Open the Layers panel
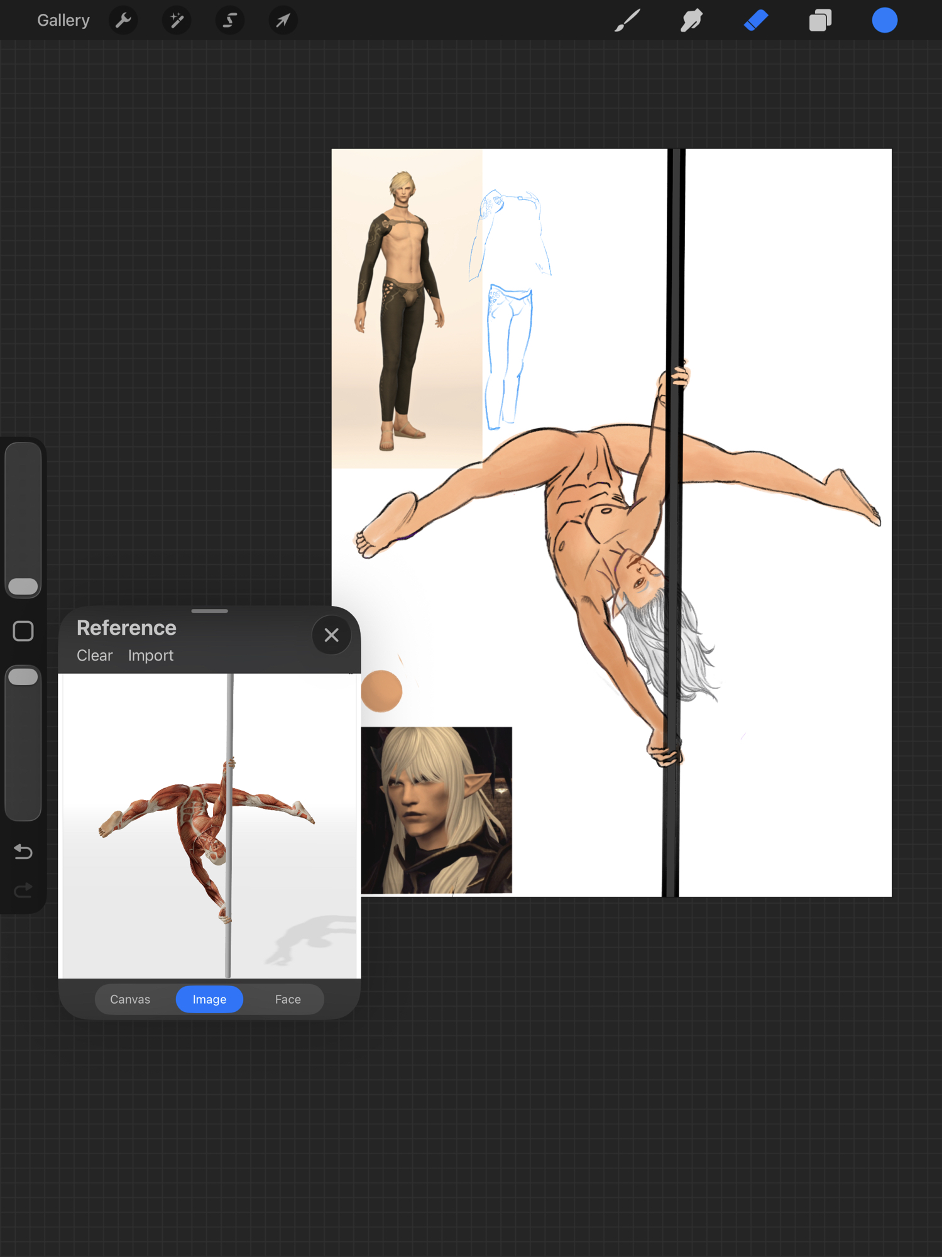The width and height of the screenshot is (942, 1257). (820, 21)
